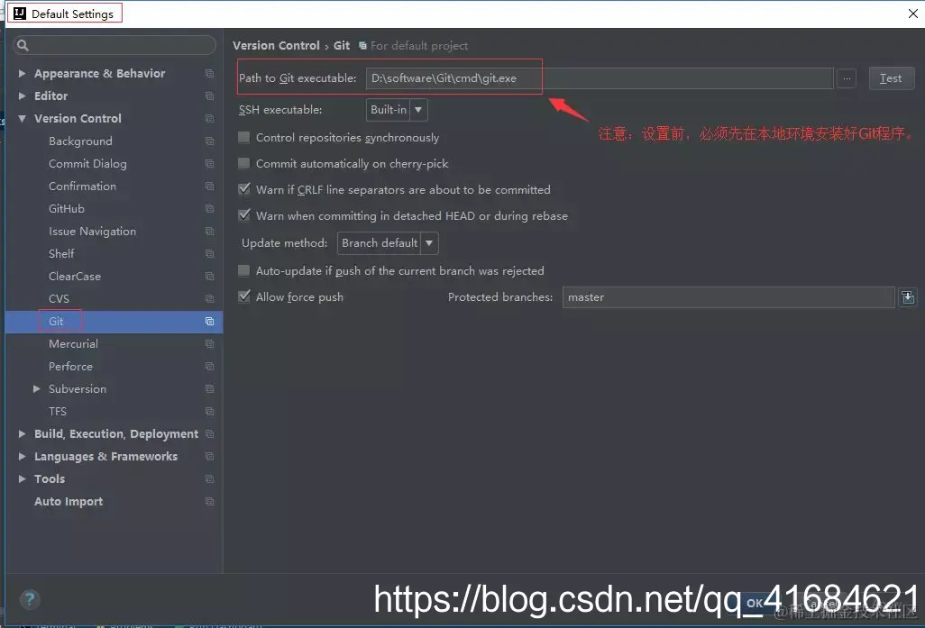This screenshot has width=925, height=628.
Task: Browse for Git executable with ellipsis button
Action: pyautogui.click(x=847, y=78)
